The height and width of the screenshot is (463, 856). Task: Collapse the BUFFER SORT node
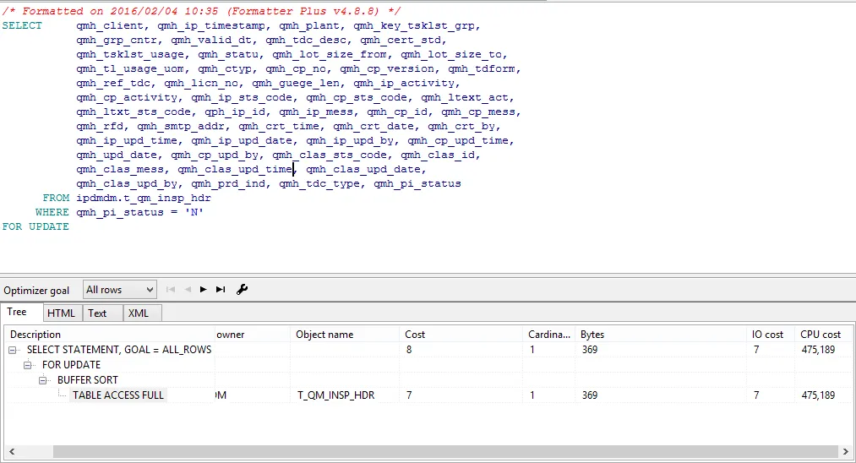[x=43, y=380]
